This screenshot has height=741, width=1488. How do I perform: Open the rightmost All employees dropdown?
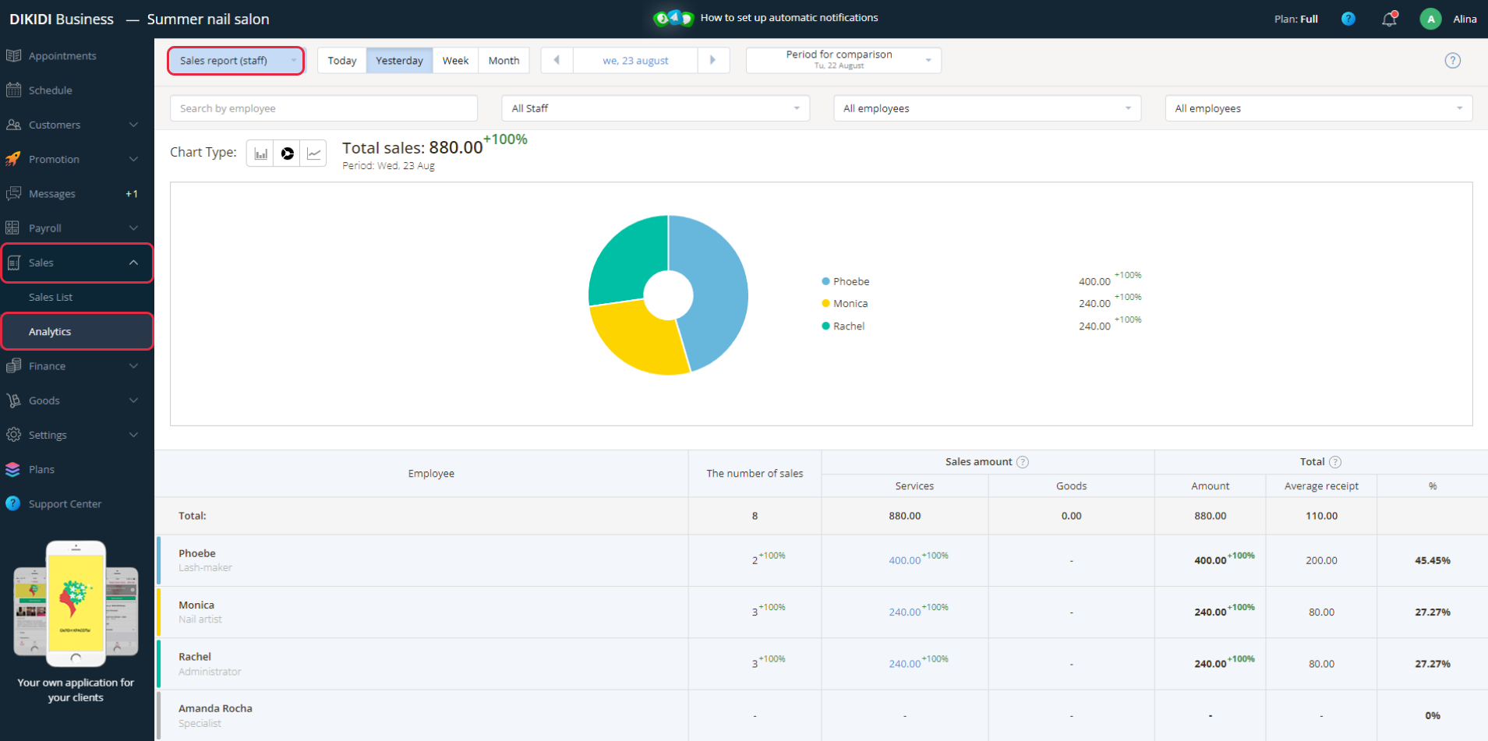[1319, 108]
